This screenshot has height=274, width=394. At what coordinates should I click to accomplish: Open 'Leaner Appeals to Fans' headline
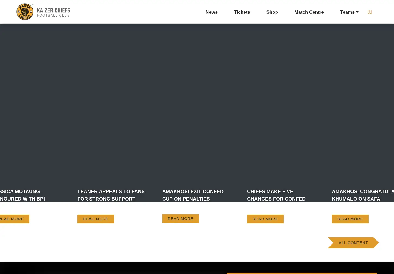pyautogui.click(x=111, y=195)
